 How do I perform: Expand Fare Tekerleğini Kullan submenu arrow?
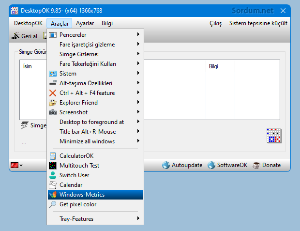point(138,63)
